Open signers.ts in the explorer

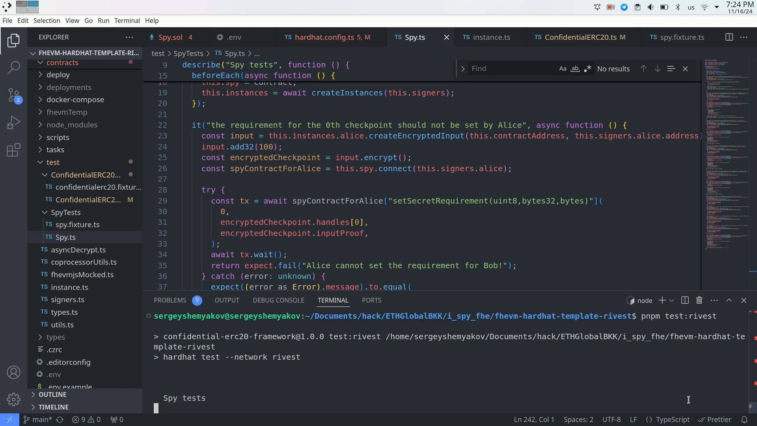tap(67, 300)
